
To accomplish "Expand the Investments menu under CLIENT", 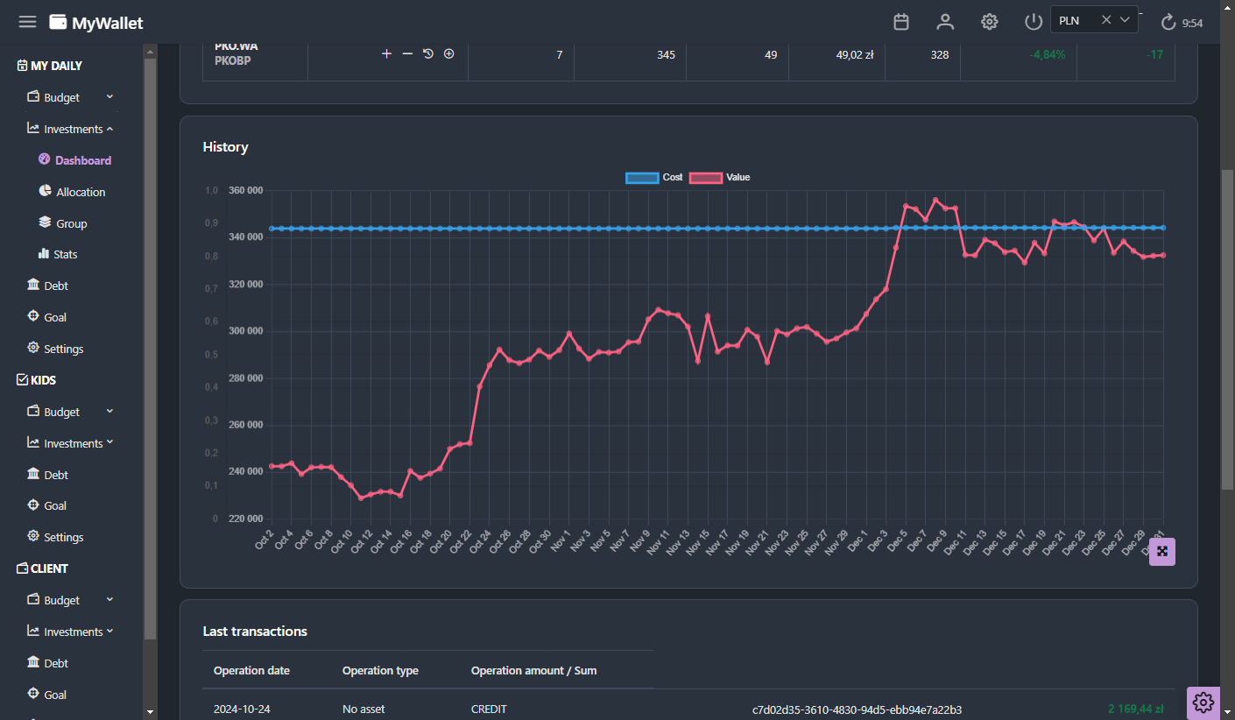I will [70, 632].
